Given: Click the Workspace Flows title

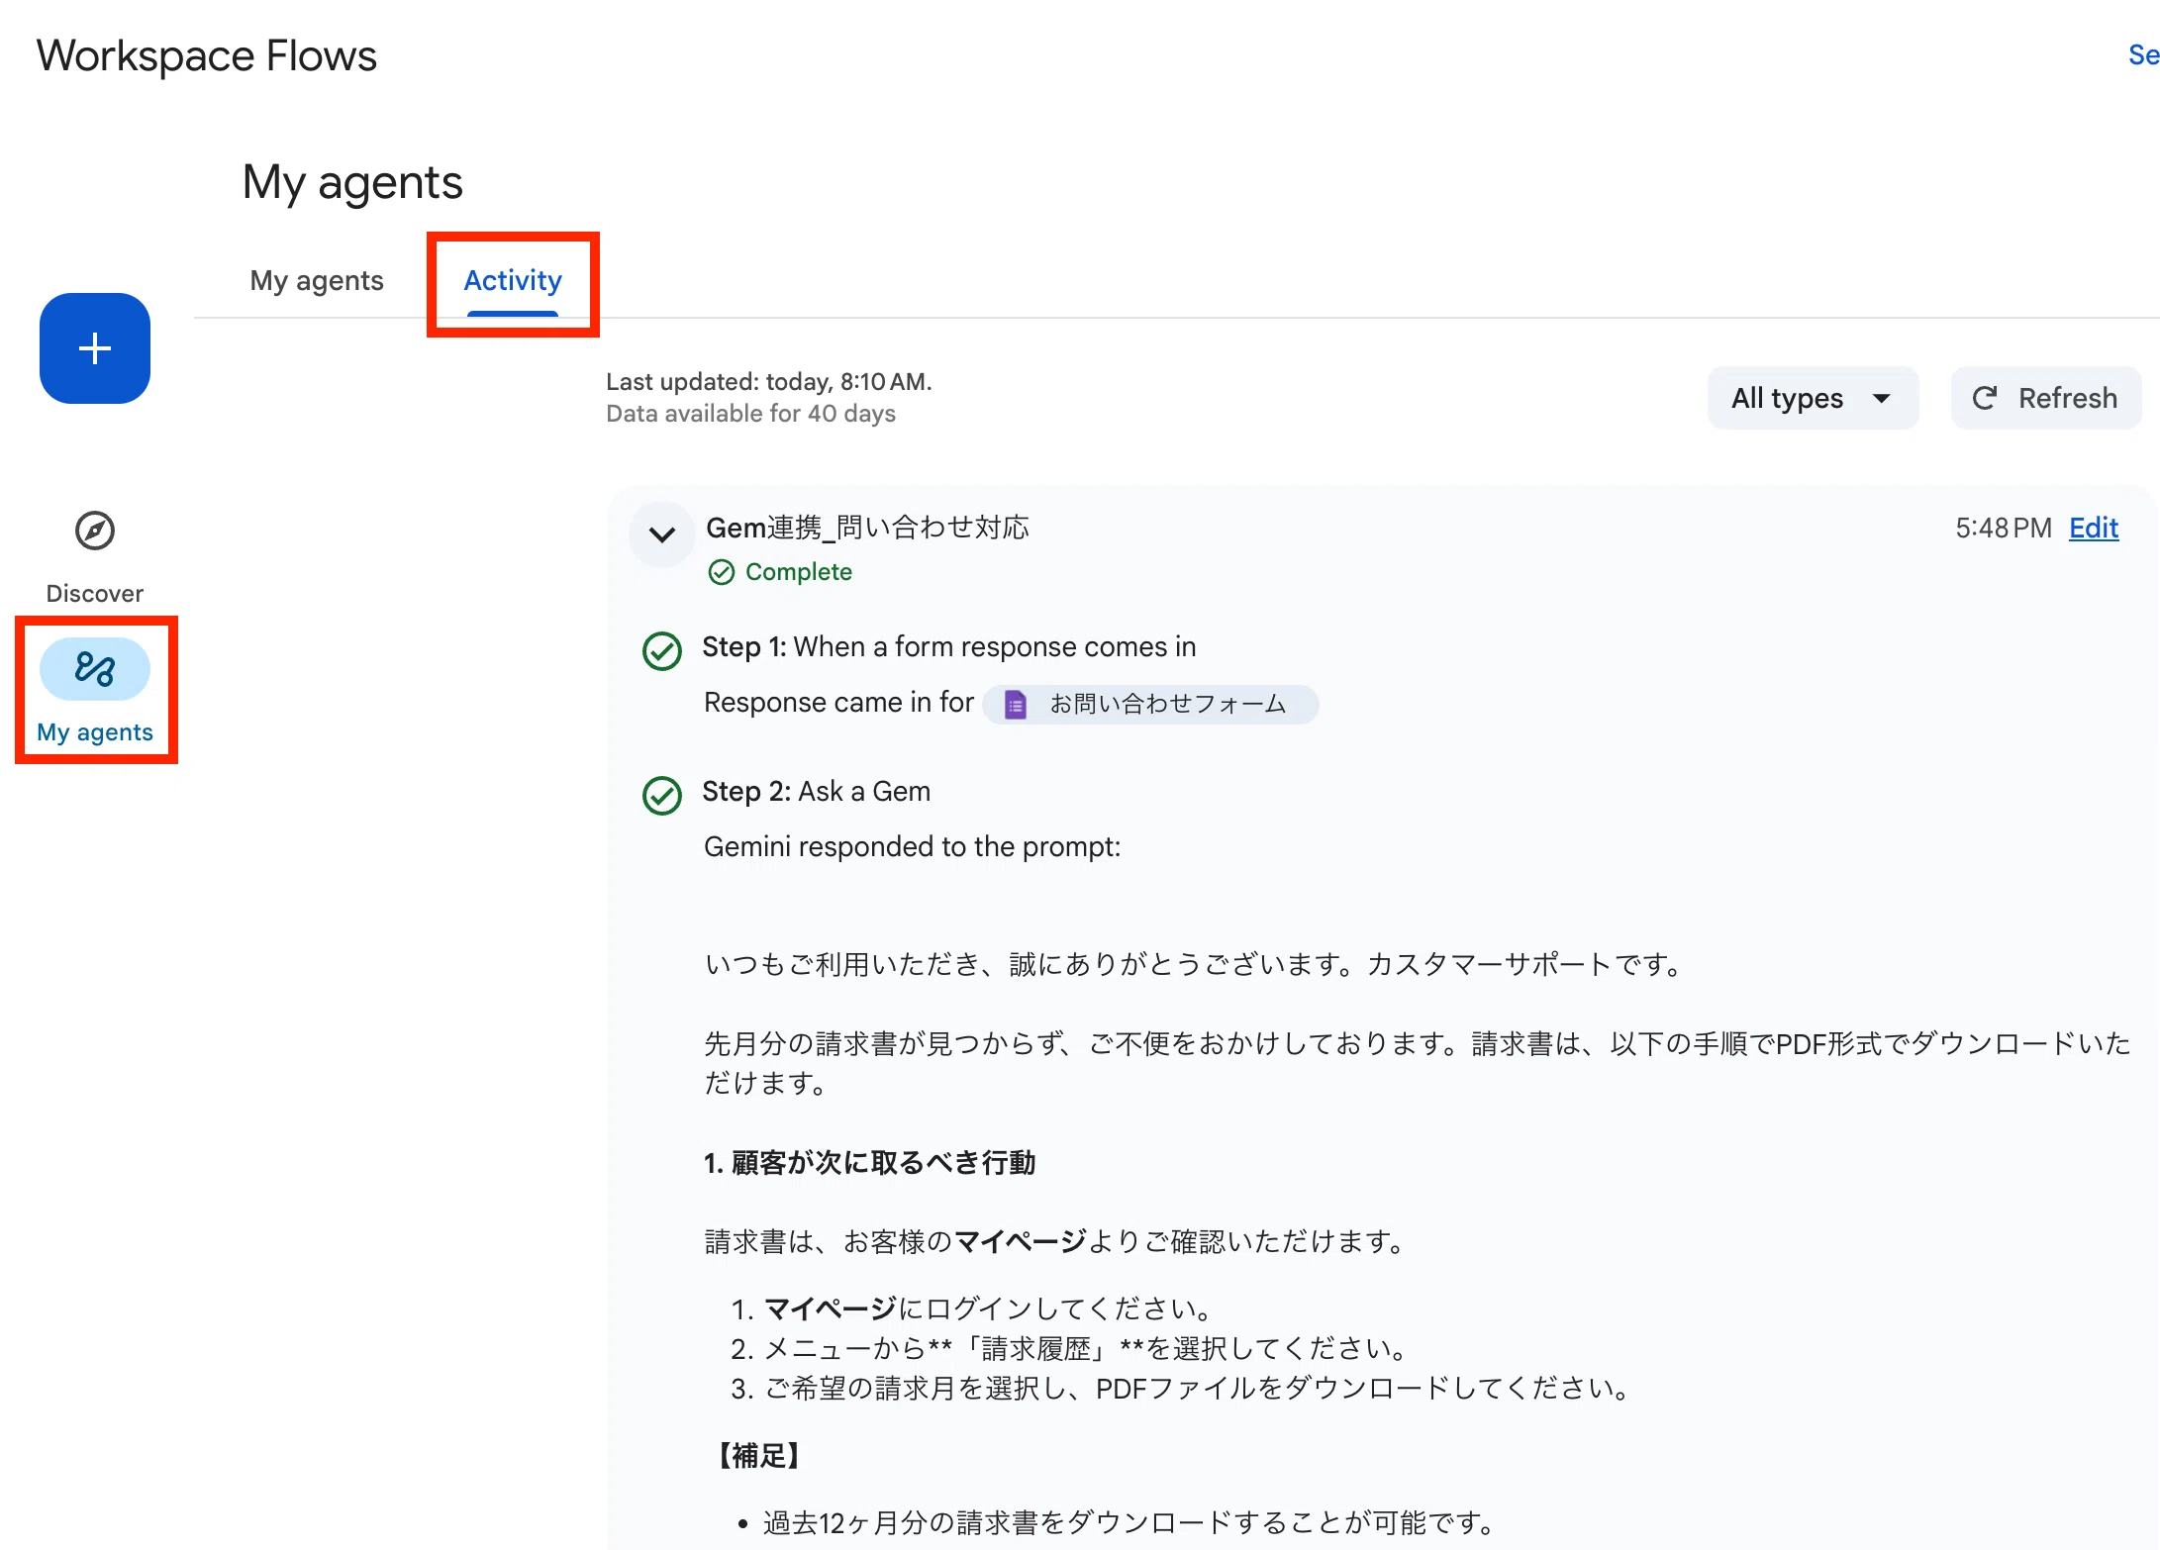Looking at the screenshot, I should click(207, 56).
